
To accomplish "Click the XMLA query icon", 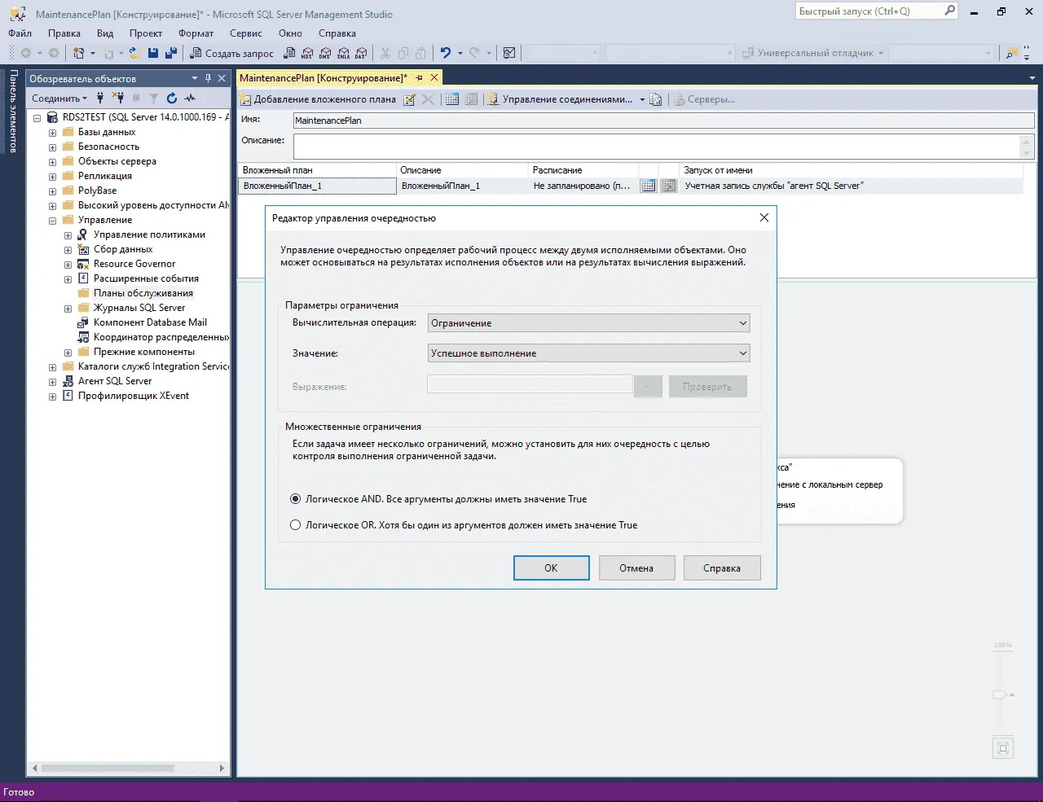I will 343,53.
